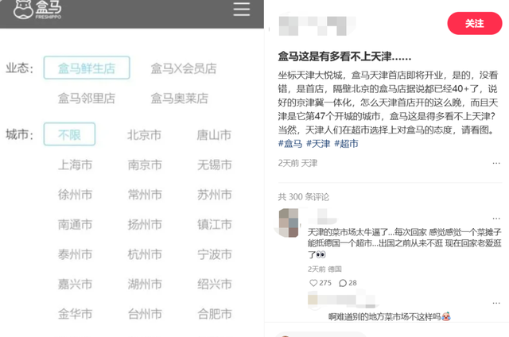Image resolution: width=509 pixels, height=337 pixels.
Task: Tap 台州市 in the city grid
Action: [x=145, y=314]
